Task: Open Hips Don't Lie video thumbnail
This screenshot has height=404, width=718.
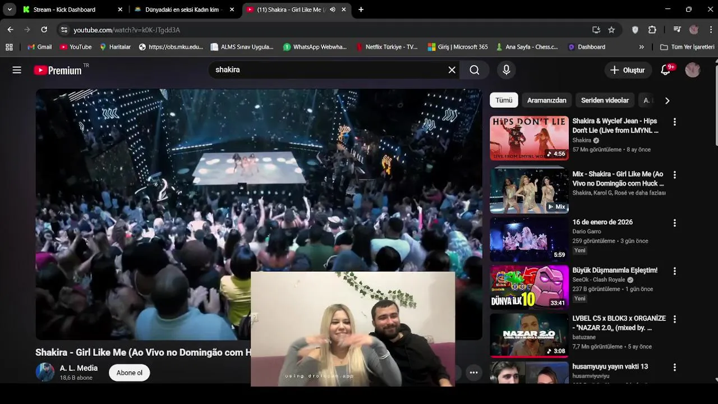Action: (x=529, y=138)
